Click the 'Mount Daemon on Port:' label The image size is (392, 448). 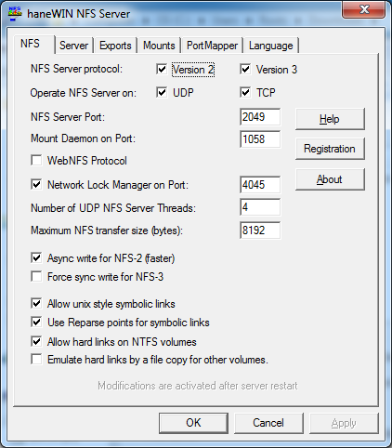tap(83, 138)
